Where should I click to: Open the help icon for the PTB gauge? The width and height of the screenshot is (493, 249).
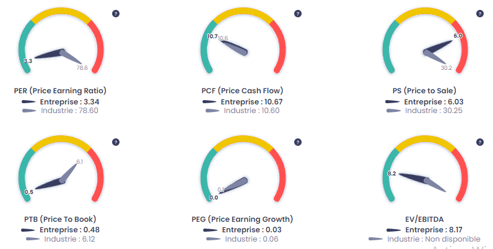pos(116,142)
